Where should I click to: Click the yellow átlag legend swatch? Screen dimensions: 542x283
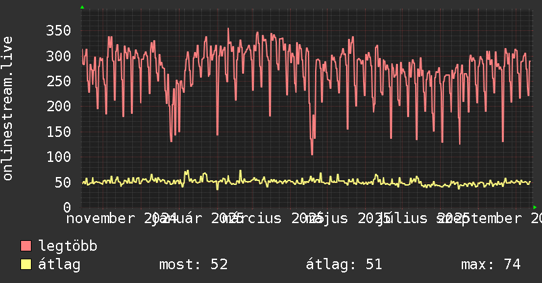26,264
